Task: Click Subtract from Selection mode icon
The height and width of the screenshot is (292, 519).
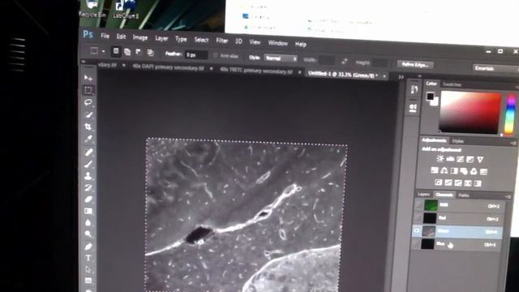Action: (139, 52)
